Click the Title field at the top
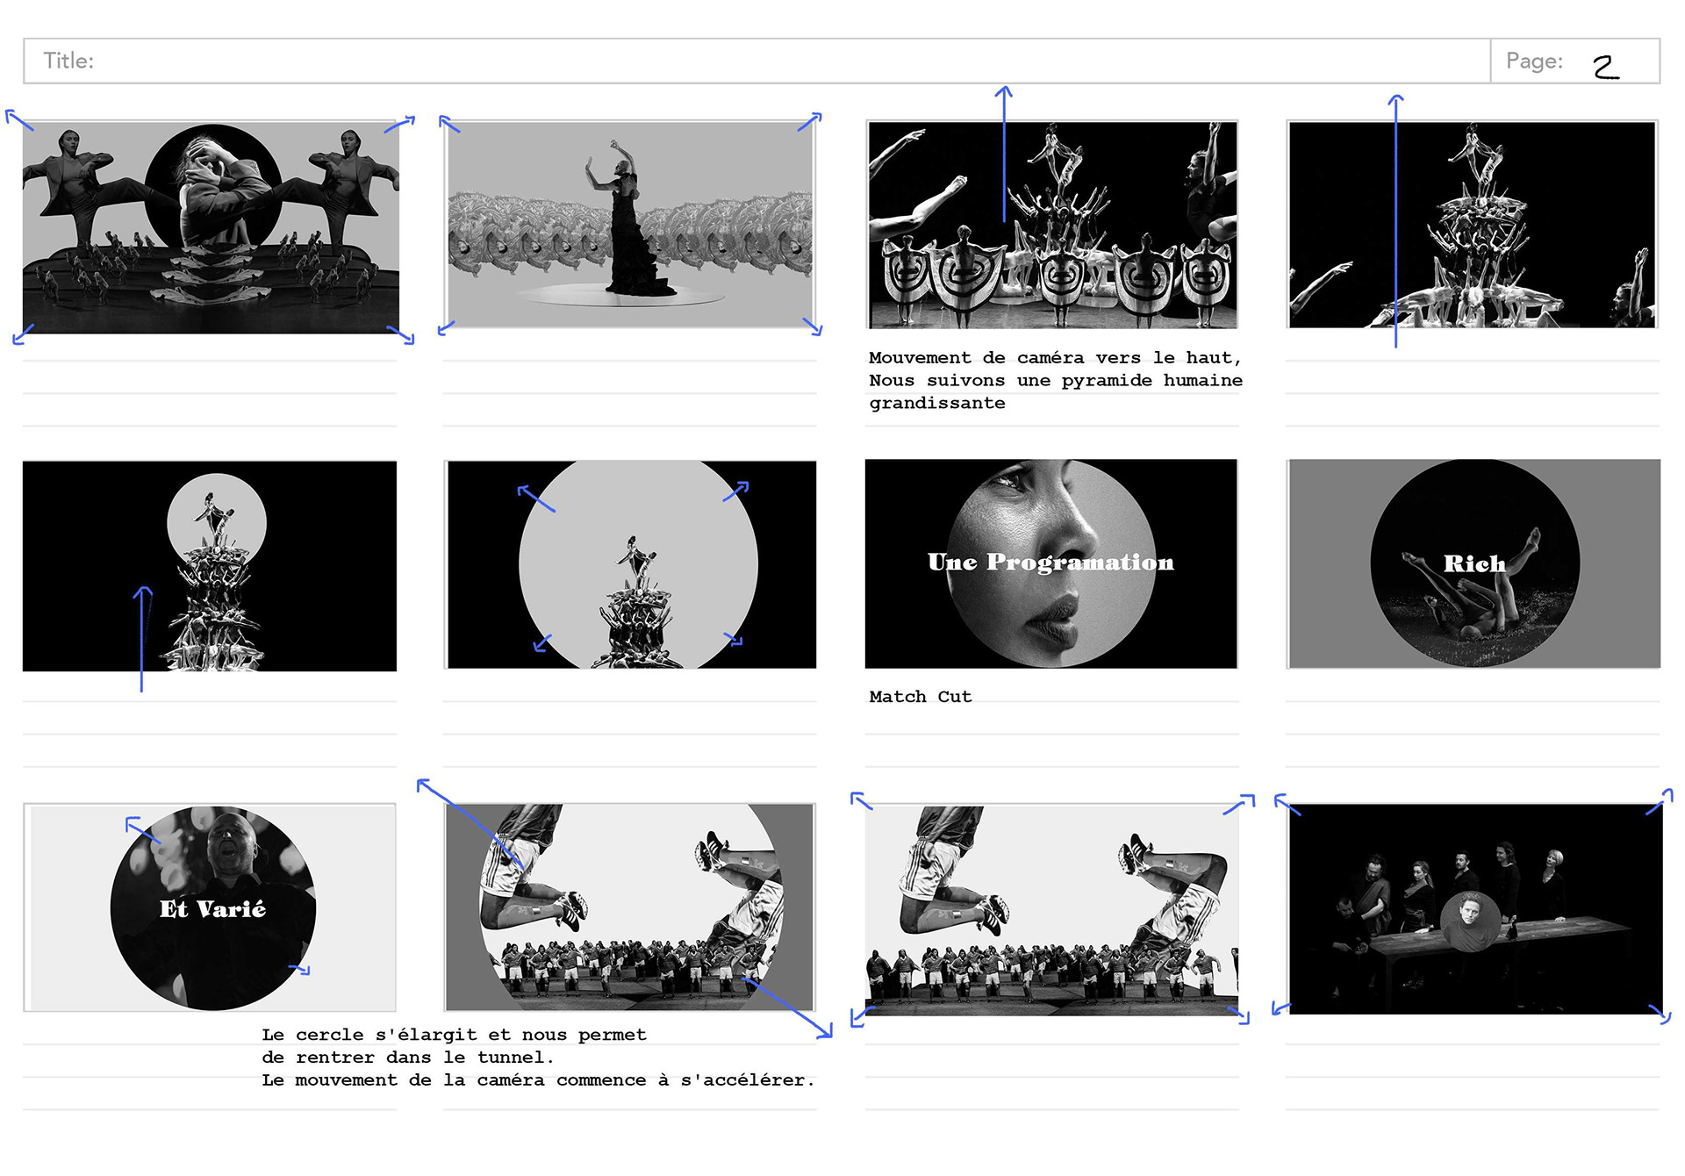The width and height of the screenshot is (1685, 1176). pyautogui.click(x=756, y=61)
